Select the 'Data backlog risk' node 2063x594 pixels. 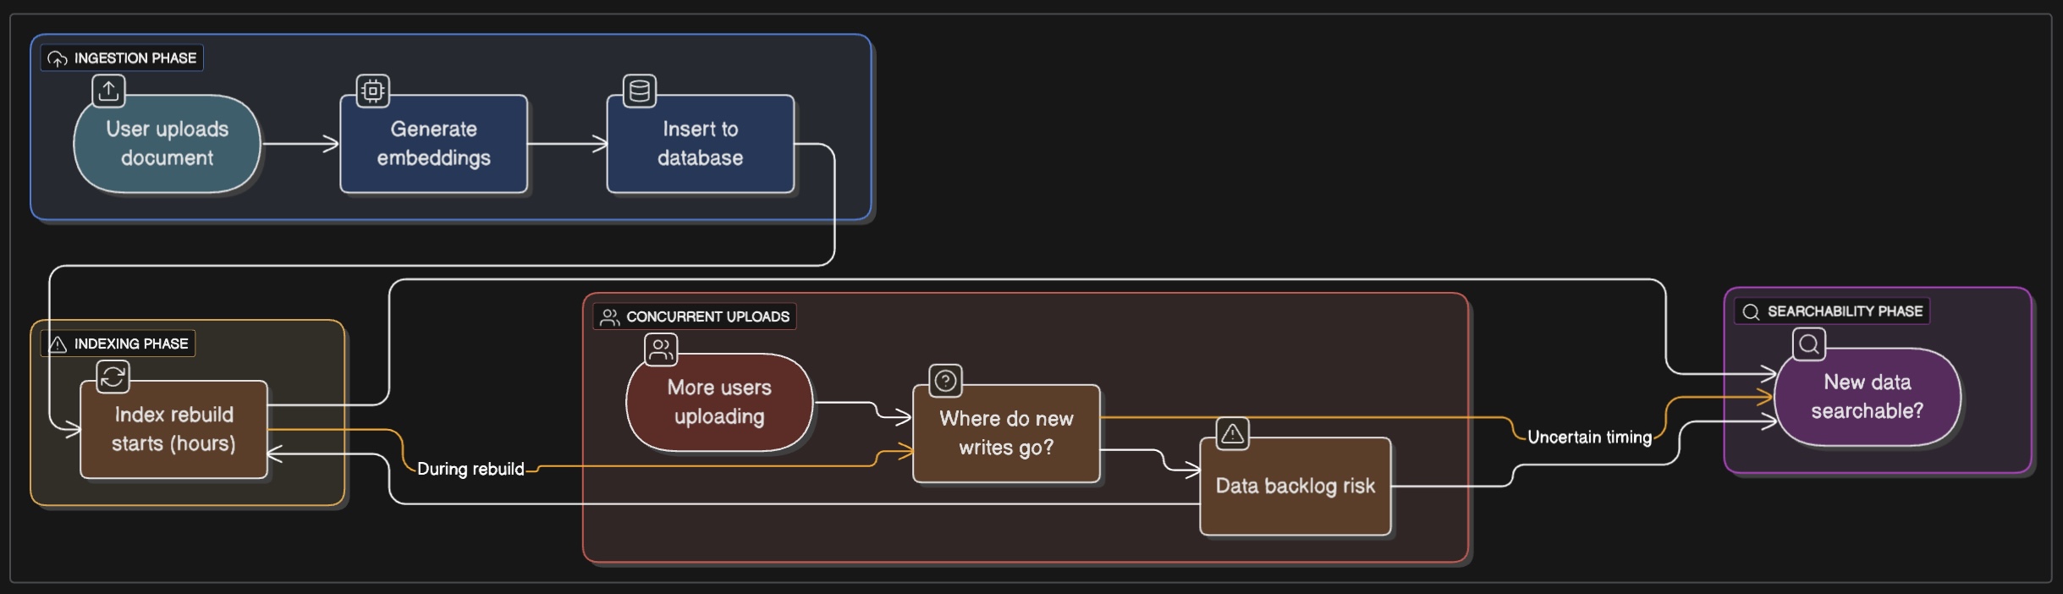(1295, 486)
